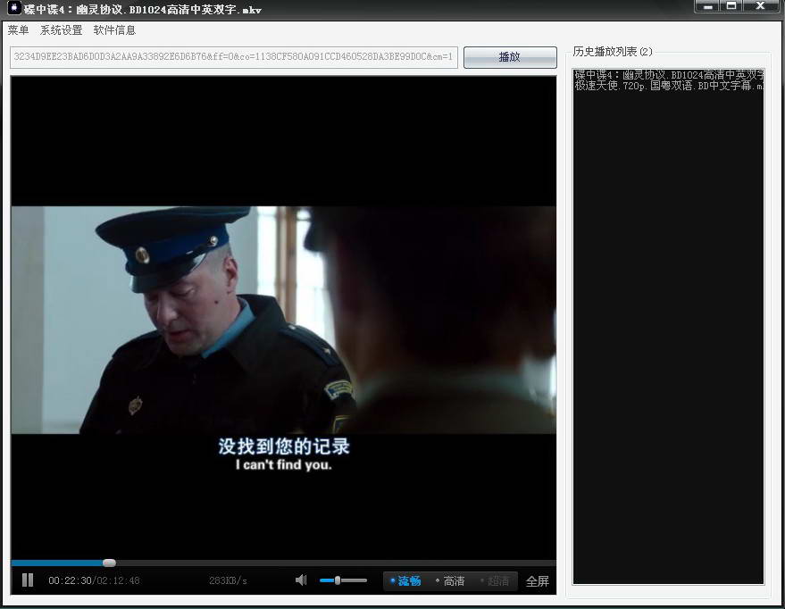This screenshot has width=785, height=609.
Task: Select 流畅 quality option
Action: [405, 581]
